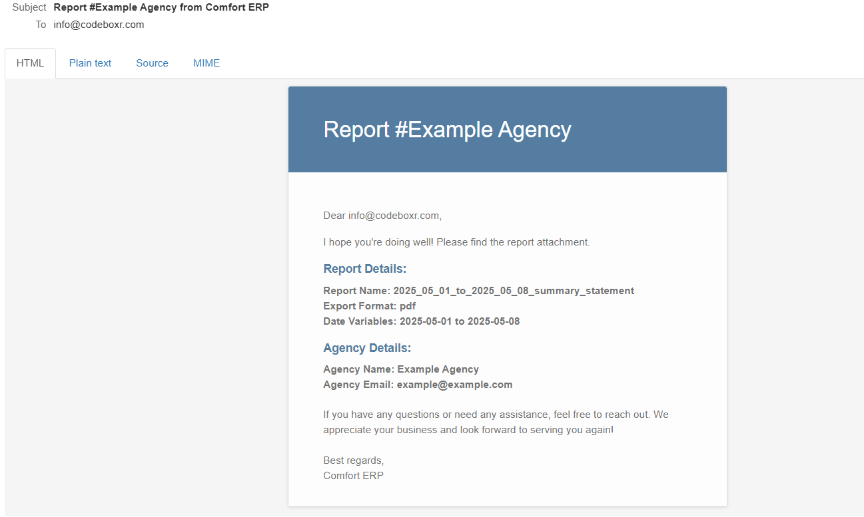Select the MIME tab

point(207,63)
